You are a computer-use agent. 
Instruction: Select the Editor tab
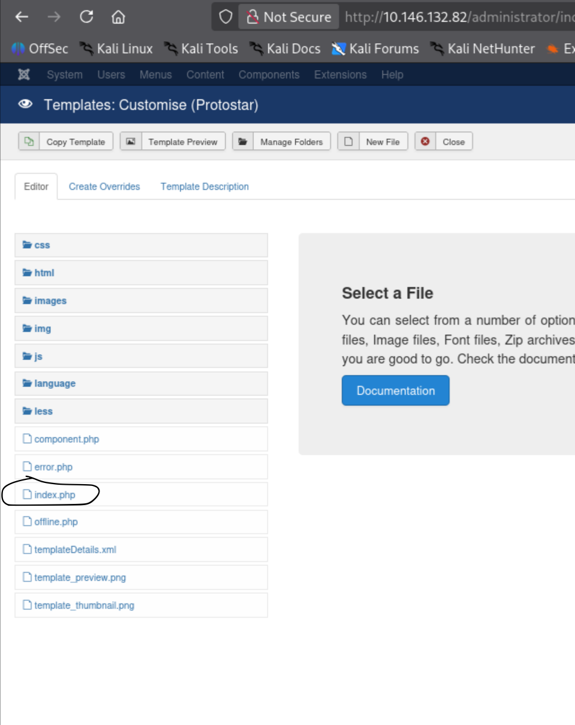pyautogui.click(x=36, y=186)
